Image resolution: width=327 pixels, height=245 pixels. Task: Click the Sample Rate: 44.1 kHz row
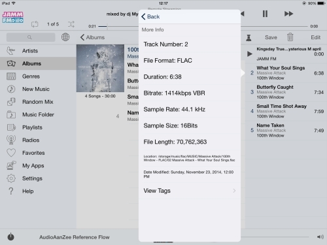(190, 109)
